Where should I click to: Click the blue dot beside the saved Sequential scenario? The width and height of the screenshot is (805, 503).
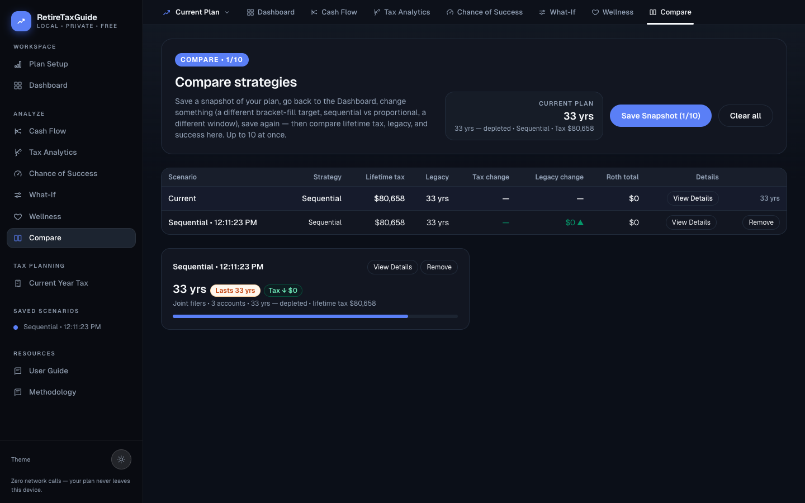16,328
